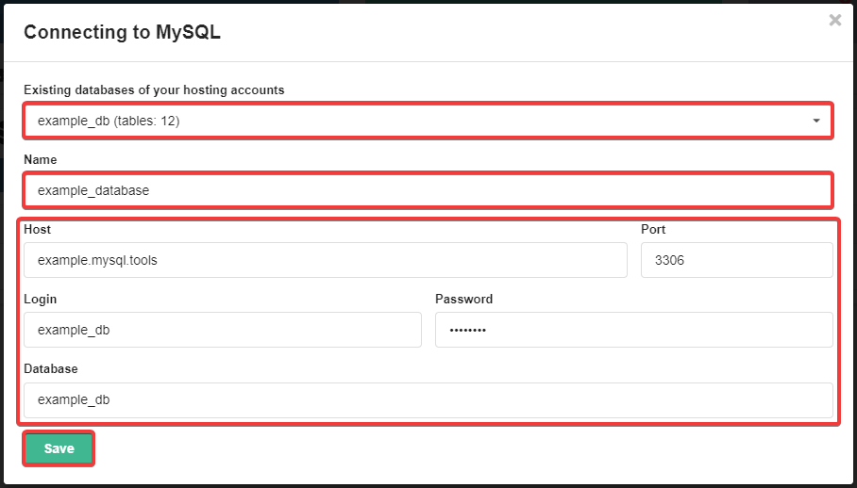Screen dimensions: 857x488
Task: Click the "Name" field label
Action: [41, 160]
